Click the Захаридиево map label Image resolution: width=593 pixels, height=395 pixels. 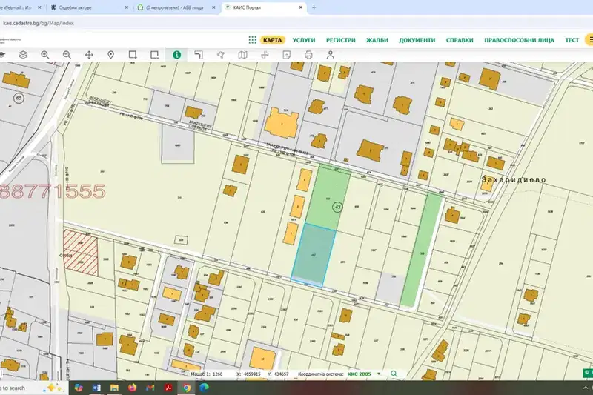point(514,179)
